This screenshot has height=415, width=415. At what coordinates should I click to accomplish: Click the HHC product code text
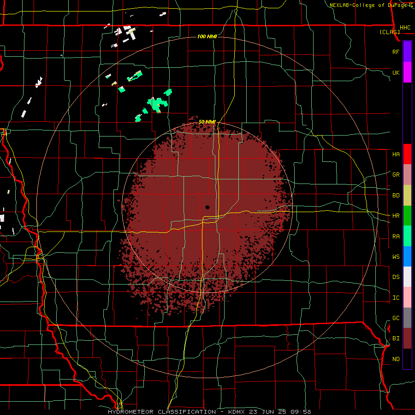[405, 28]
